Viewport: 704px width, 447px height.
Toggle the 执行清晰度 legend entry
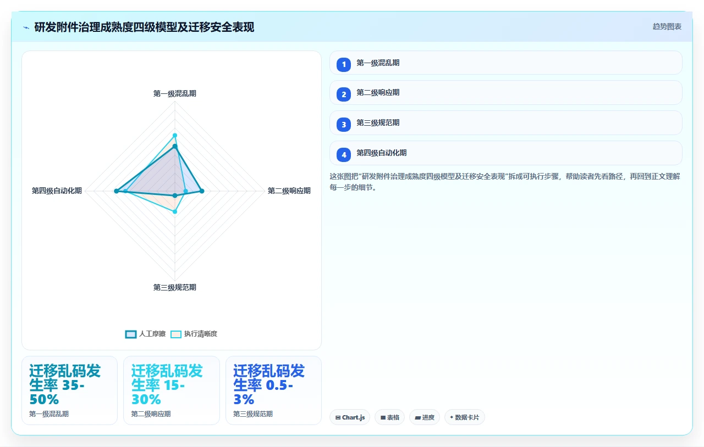click(x=194, y=334)
